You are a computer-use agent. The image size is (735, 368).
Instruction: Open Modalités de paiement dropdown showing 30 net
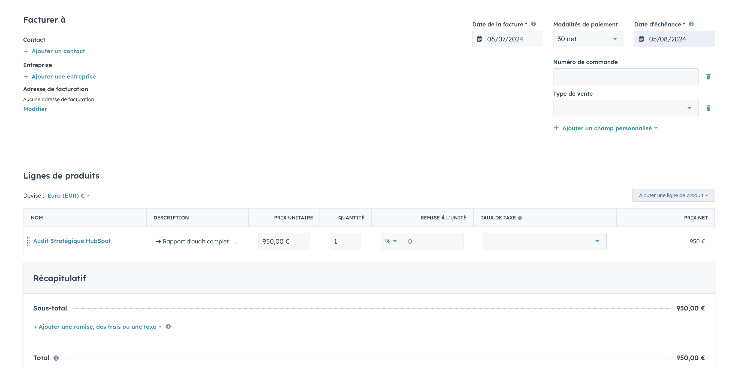click(x=588, y=39)
